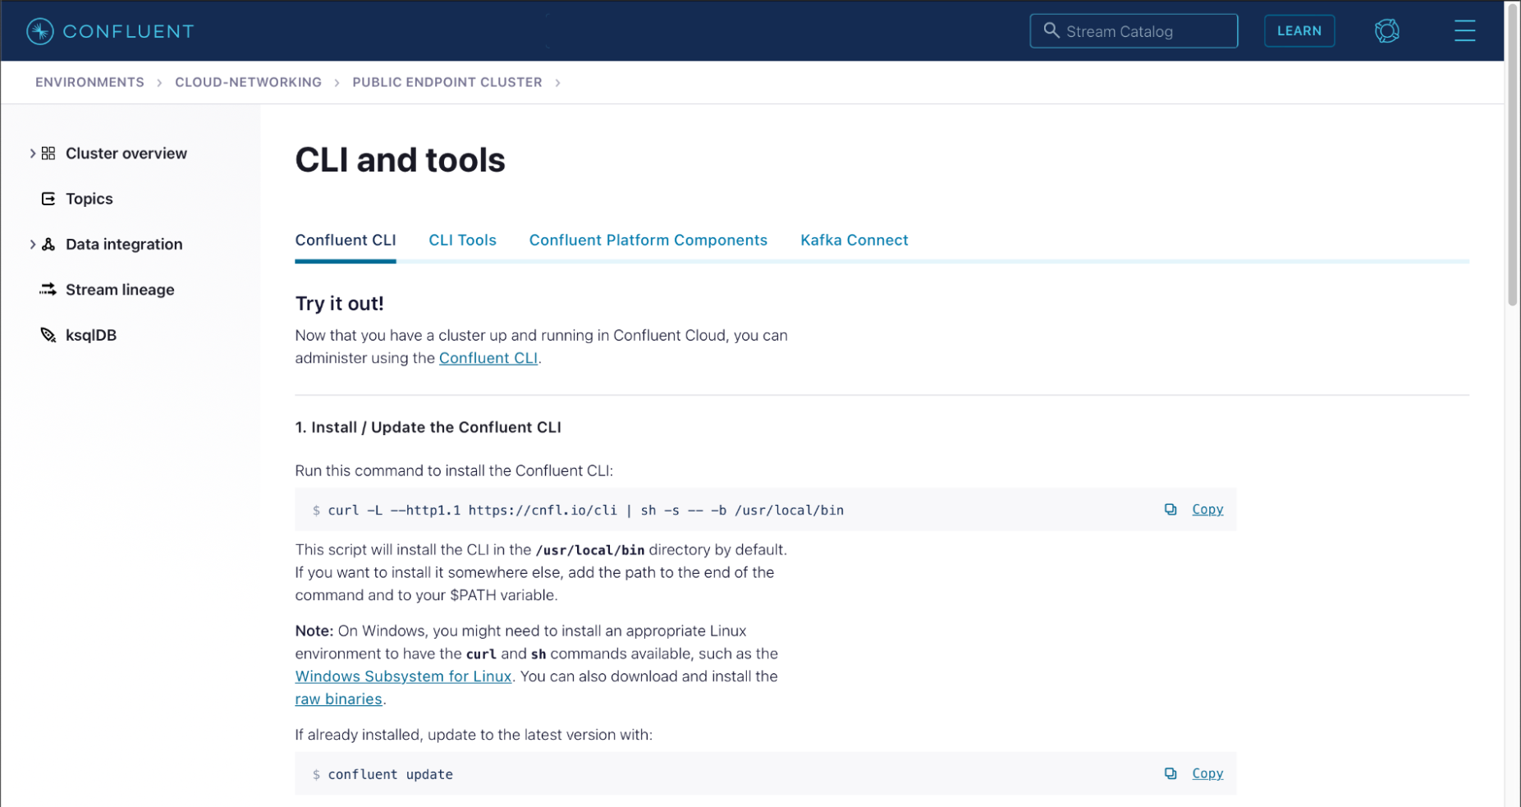
Task: Open Stream lineage in sidebar
Action: click(x=120, y=289)
